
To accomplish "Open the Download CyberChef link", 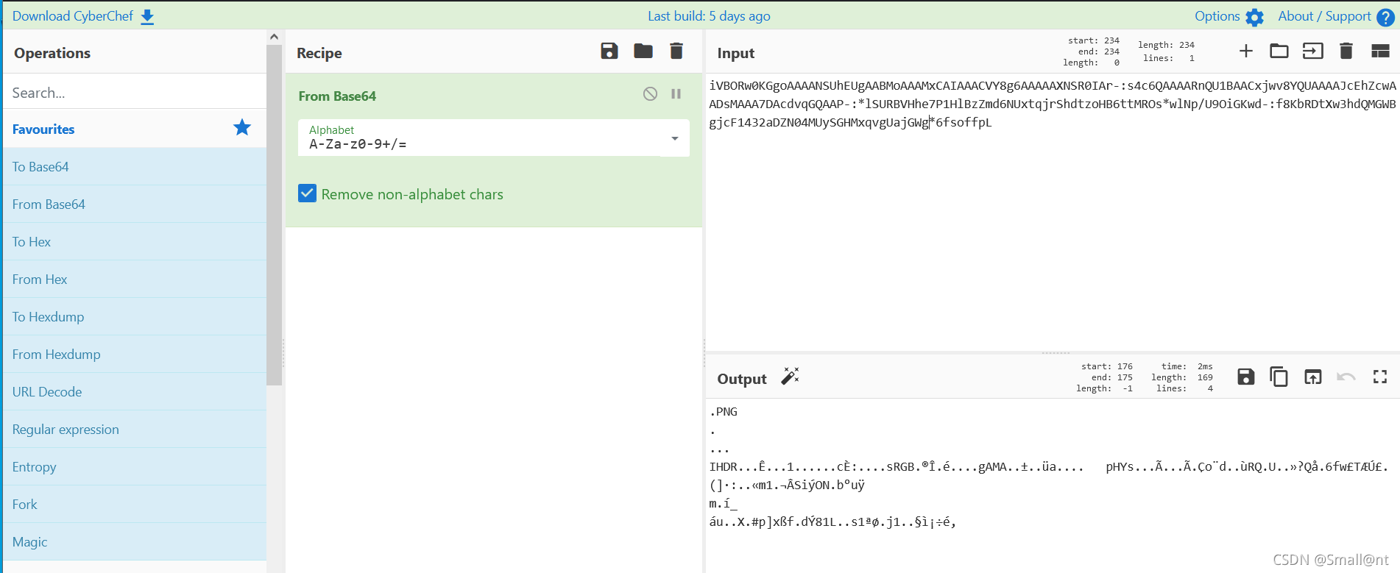I will coord(72,16).
